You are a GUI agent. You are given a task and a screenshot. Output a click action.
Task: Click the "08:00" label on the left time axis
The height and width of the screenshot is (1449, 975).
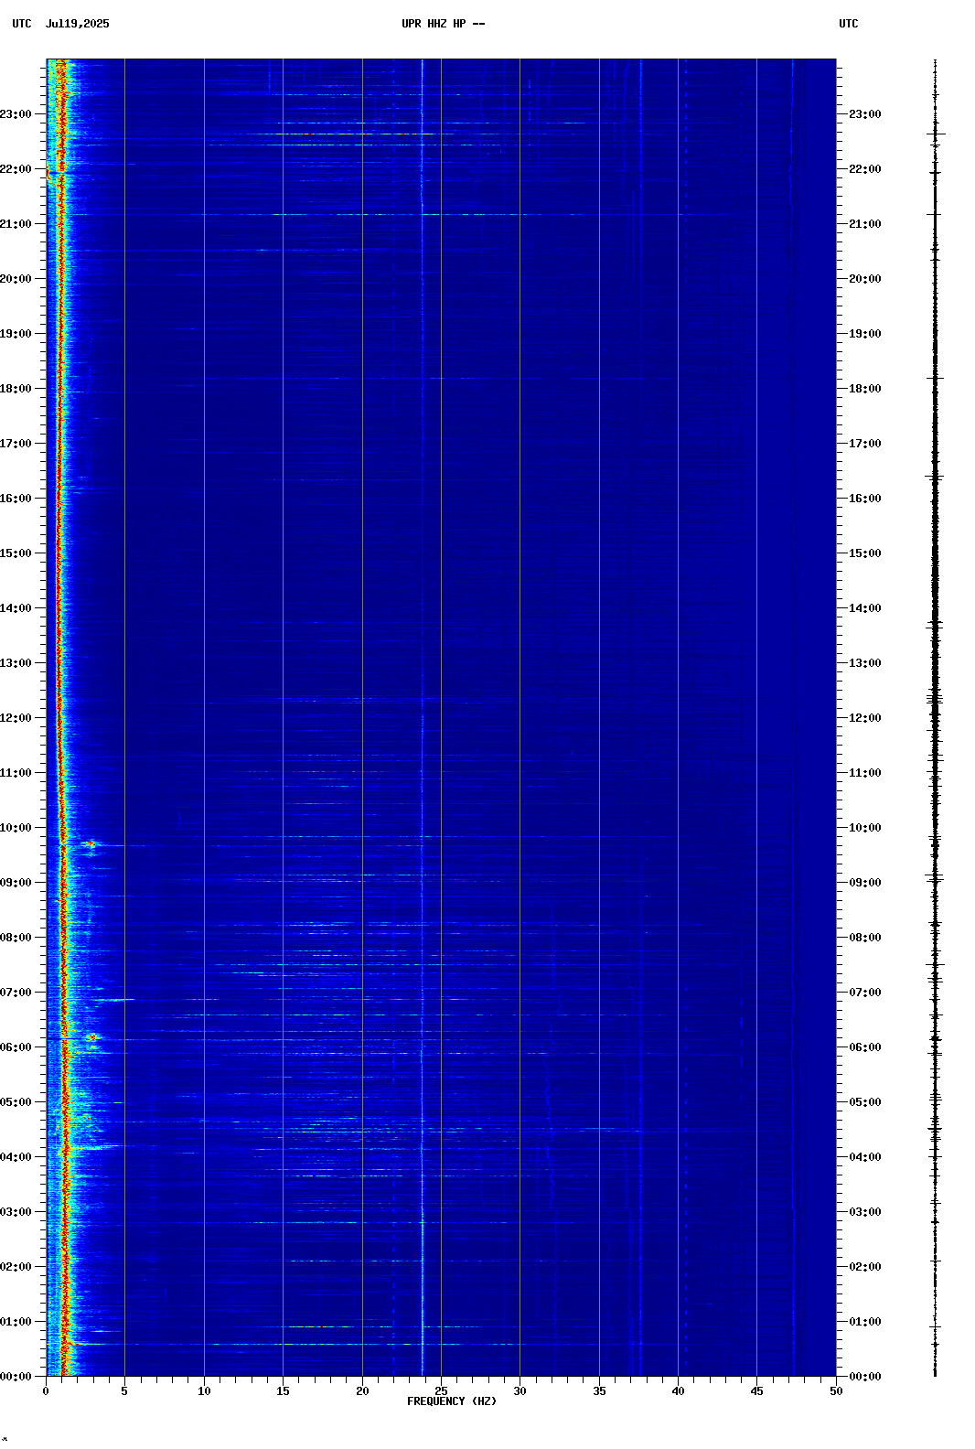(x=16, y=938)
